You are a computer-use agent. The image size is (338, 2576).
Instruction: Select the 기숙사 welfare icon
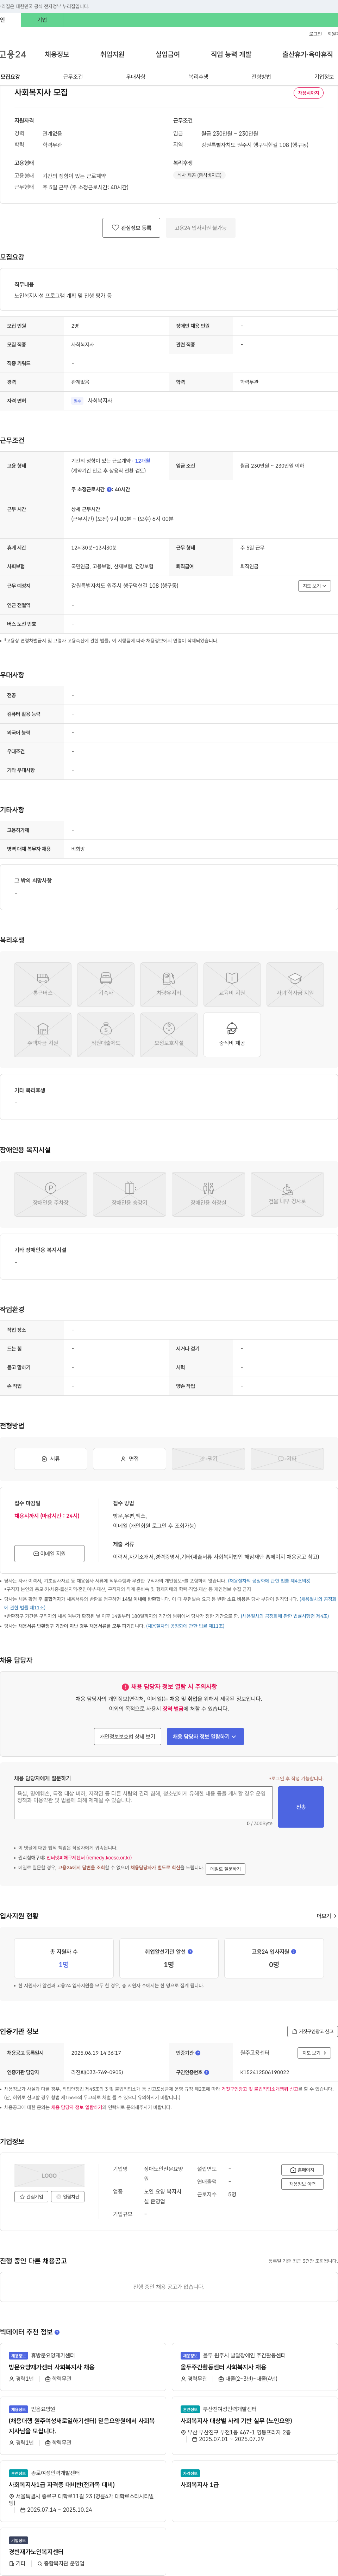(x=106, y=985)
